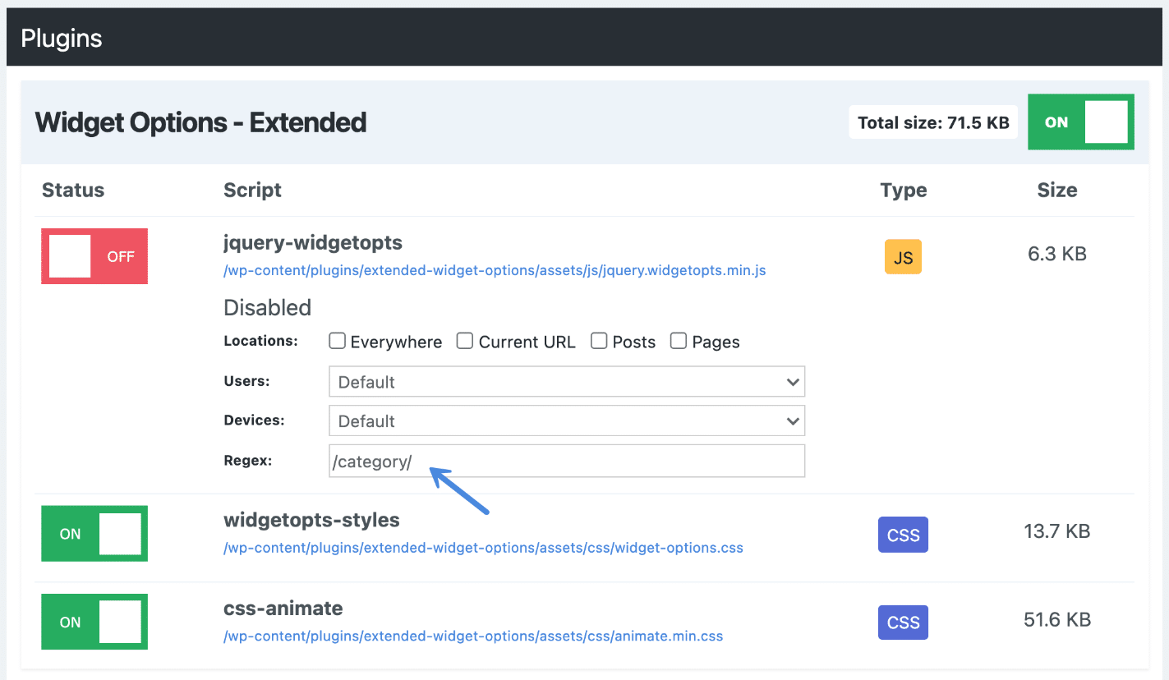Disable the widgetopts-styles stylesheet toggle
1169x680 pixels.
pyautogui.click(x=94, y=533)
